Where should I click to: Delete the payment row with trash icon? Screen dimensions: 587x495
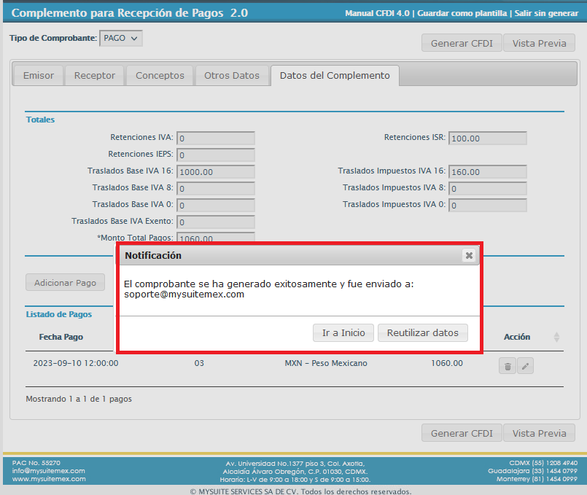[x=508, y=366]
